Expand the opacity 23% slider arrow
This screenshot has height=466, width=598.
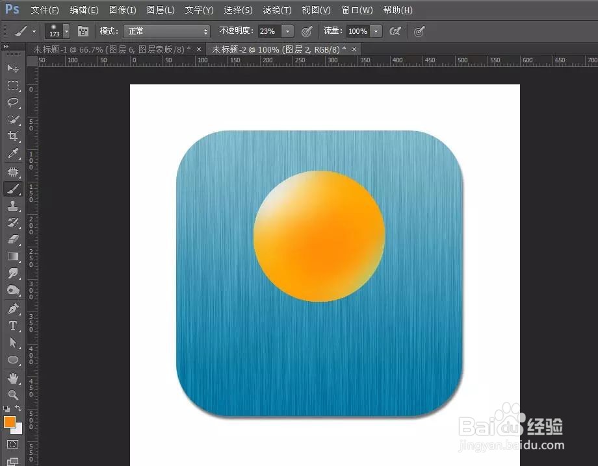[x=287, y=31]
